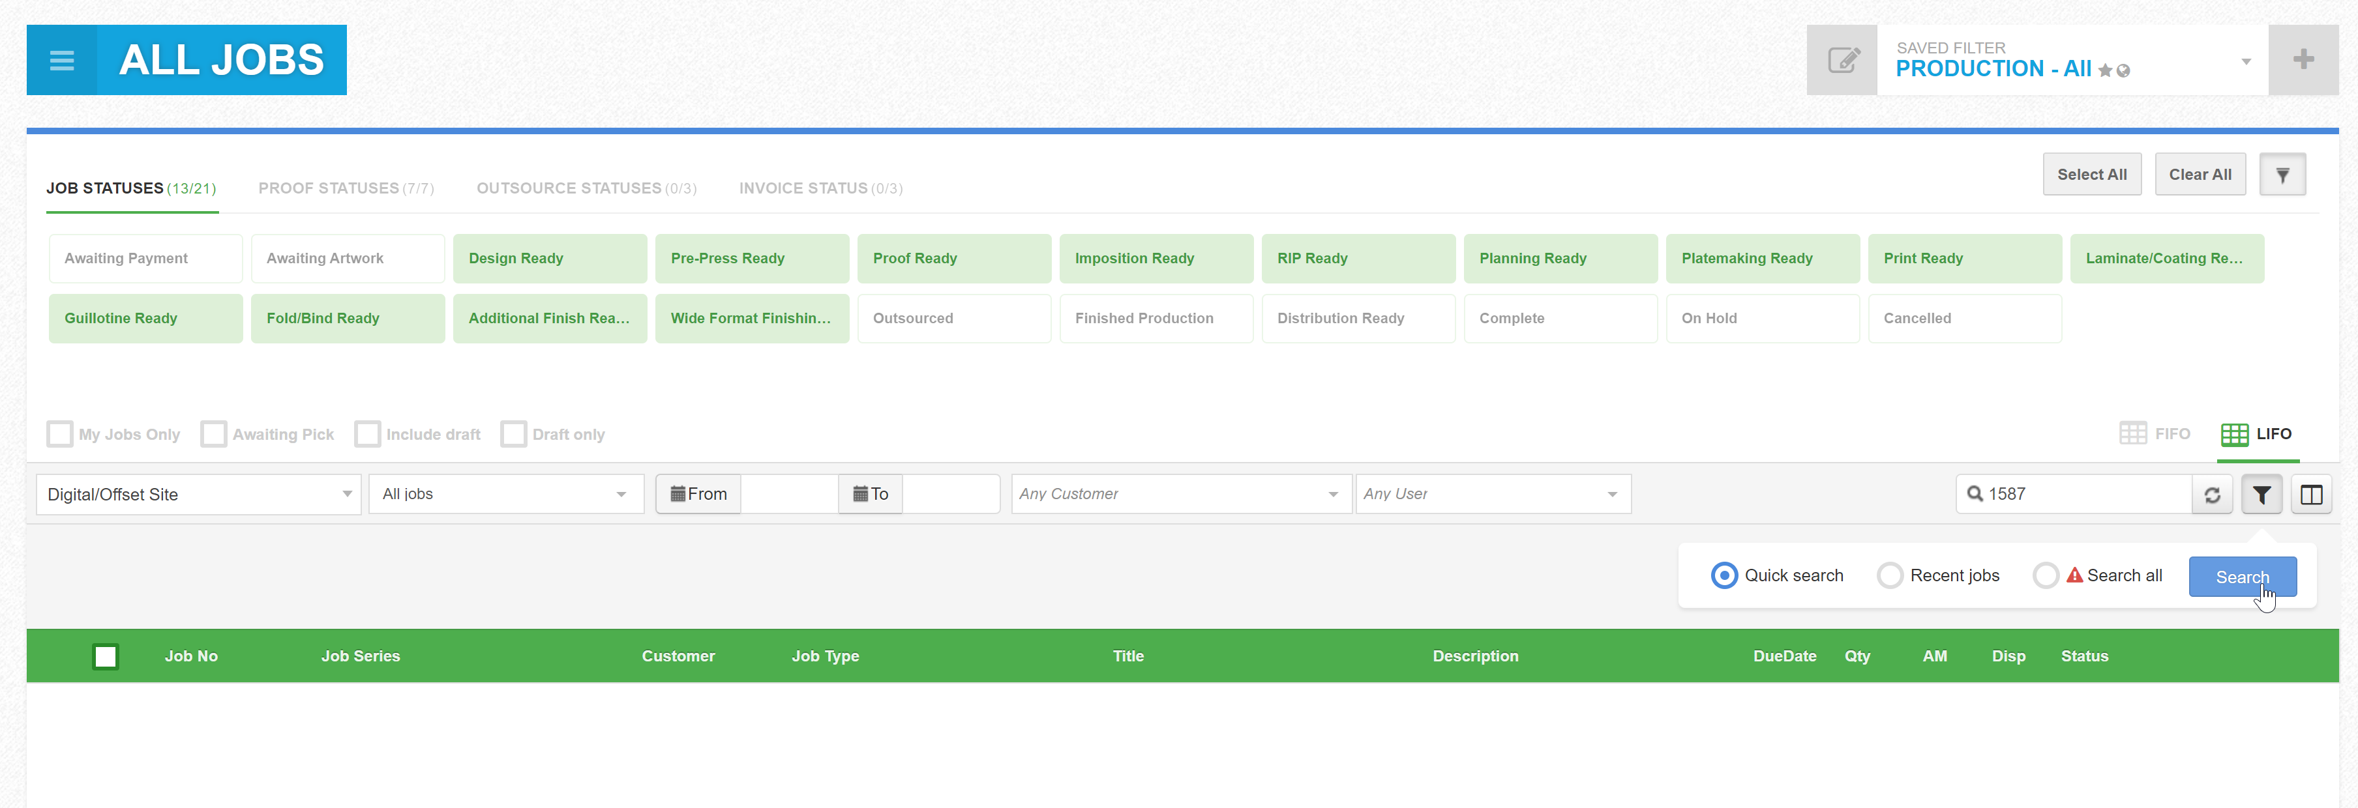Open the column layout icon

tap(2310, 495)
